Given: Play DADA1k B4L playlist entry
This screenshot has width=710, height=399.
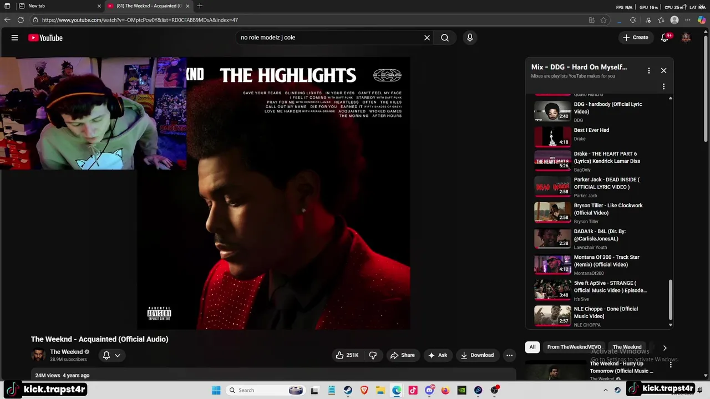Looking at the screenshot, I should (x=599, y=239).
